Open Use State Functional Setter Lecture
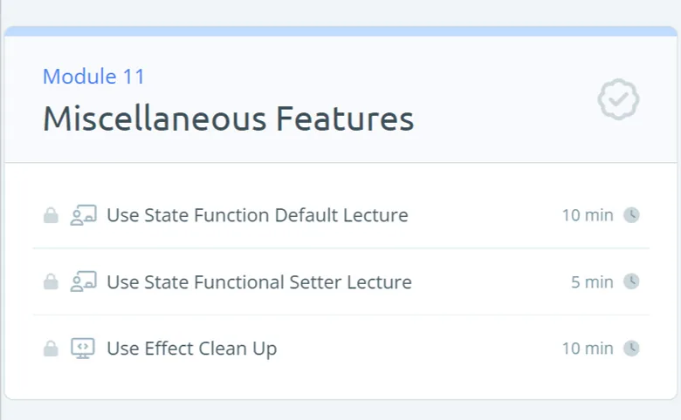 tap(259, 281)
